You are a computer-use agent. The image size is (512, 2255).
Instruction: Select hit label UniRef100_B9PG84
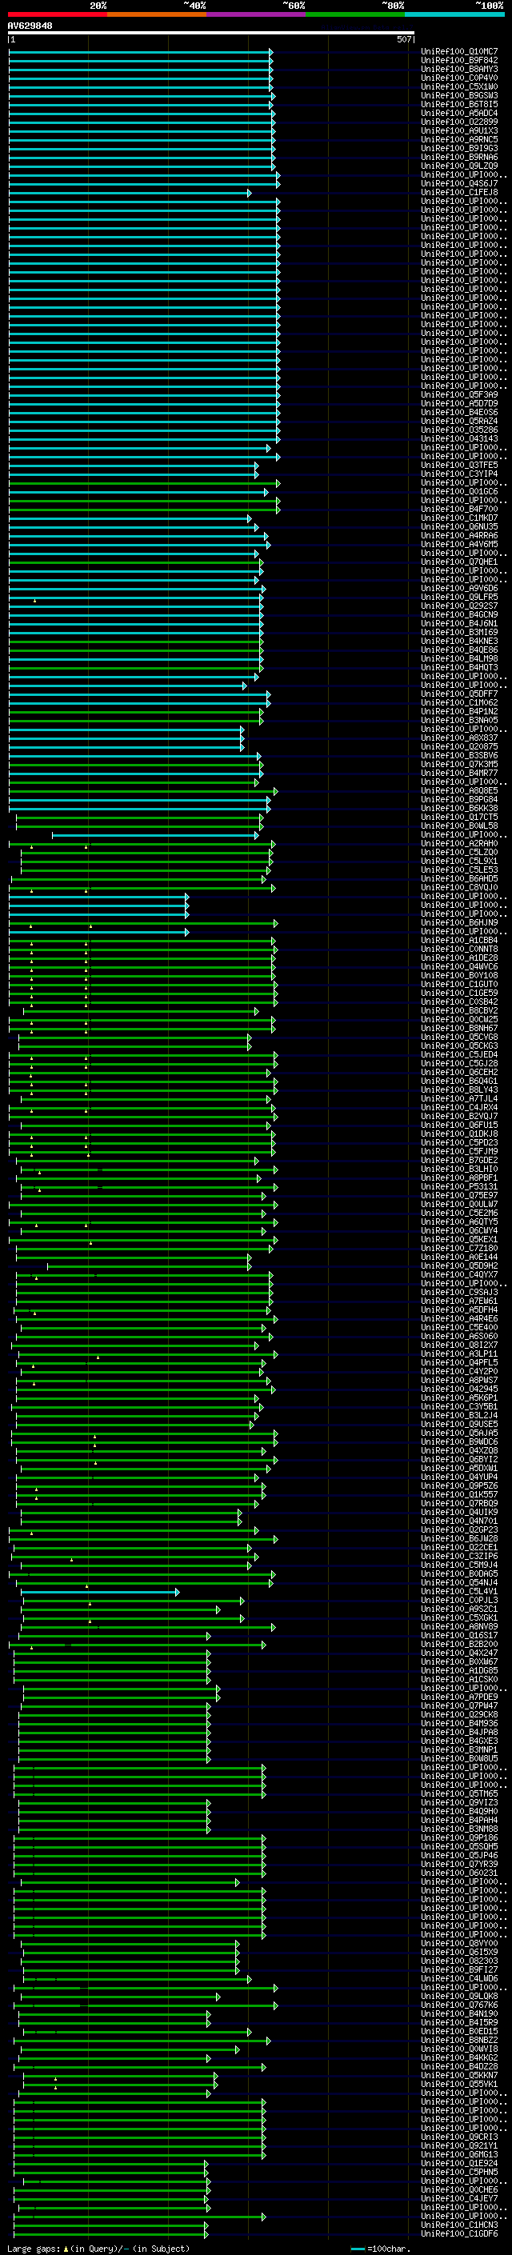pyautogui.click(x=459, y=799)
